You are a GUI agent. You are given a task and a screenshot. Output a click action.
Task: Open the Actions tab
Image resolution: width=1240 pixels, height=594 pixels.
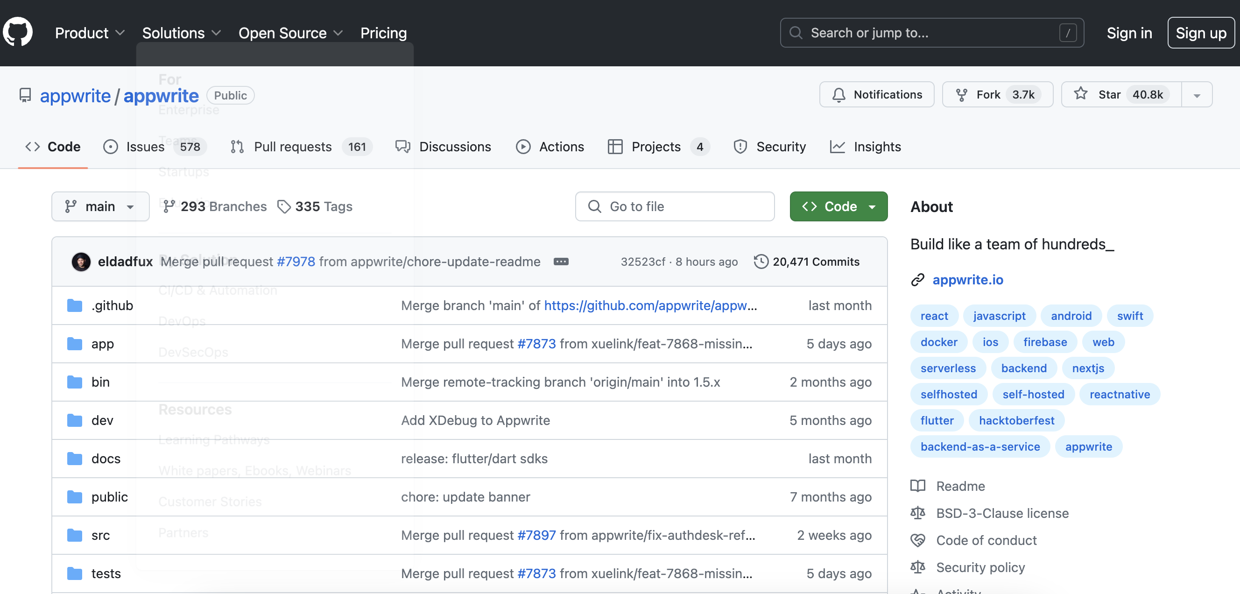tap(550, 146)
